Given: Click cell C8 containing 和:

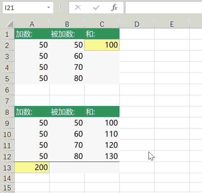Looking at the screenshot, I should pyautogui.click(x=102, y=112).
